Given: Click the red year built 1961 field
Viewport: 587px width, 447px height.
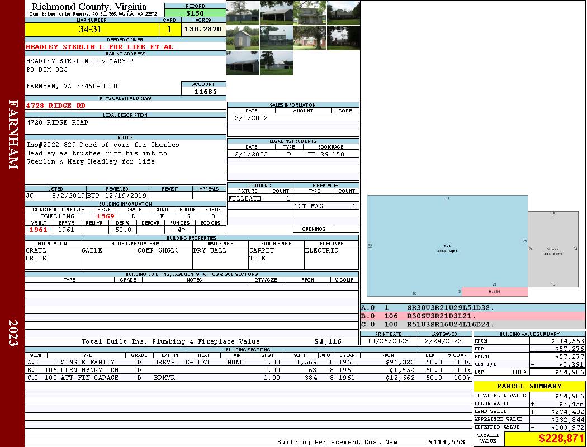Looking at the screenshot, I should pyautogui.click(x=39, y=230).
